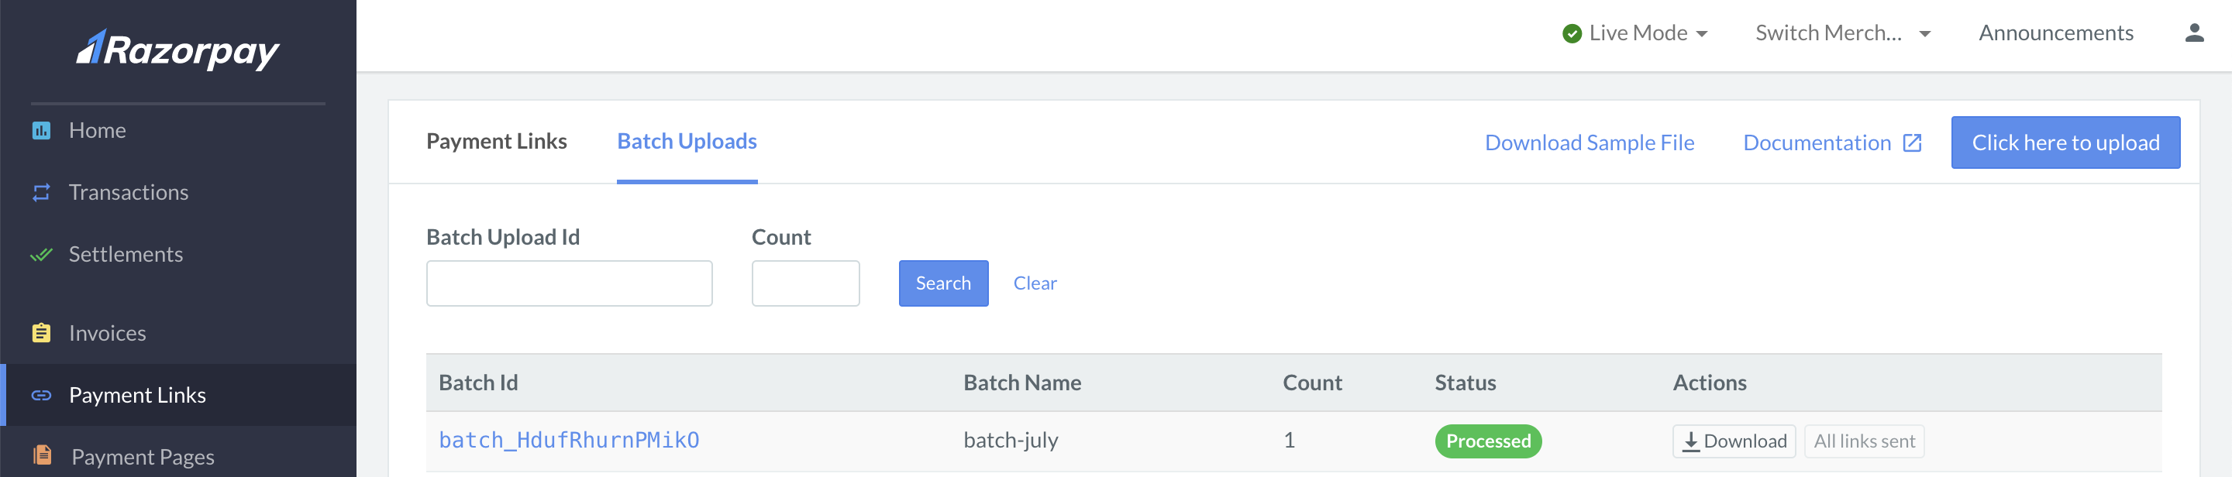Switch to the Payment Links tab
2232x477 pixels.
[x=497, y=141]
